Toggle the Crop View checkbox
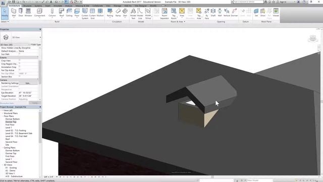 point(20,61)
